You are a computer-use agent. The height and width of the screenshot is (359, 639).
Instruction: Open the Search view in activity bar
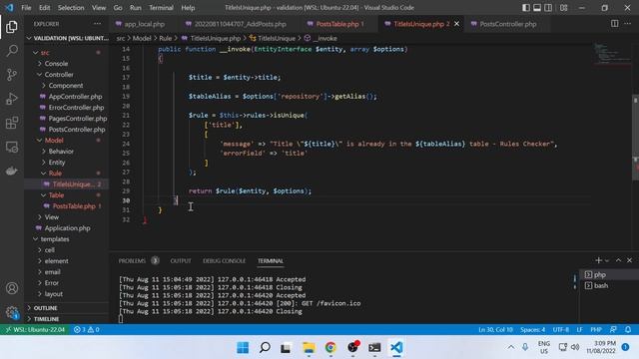(x=12, y=51)
